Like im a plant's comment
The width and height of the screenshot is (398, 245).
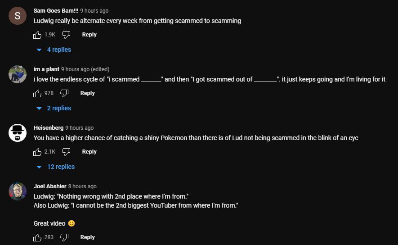37,93
